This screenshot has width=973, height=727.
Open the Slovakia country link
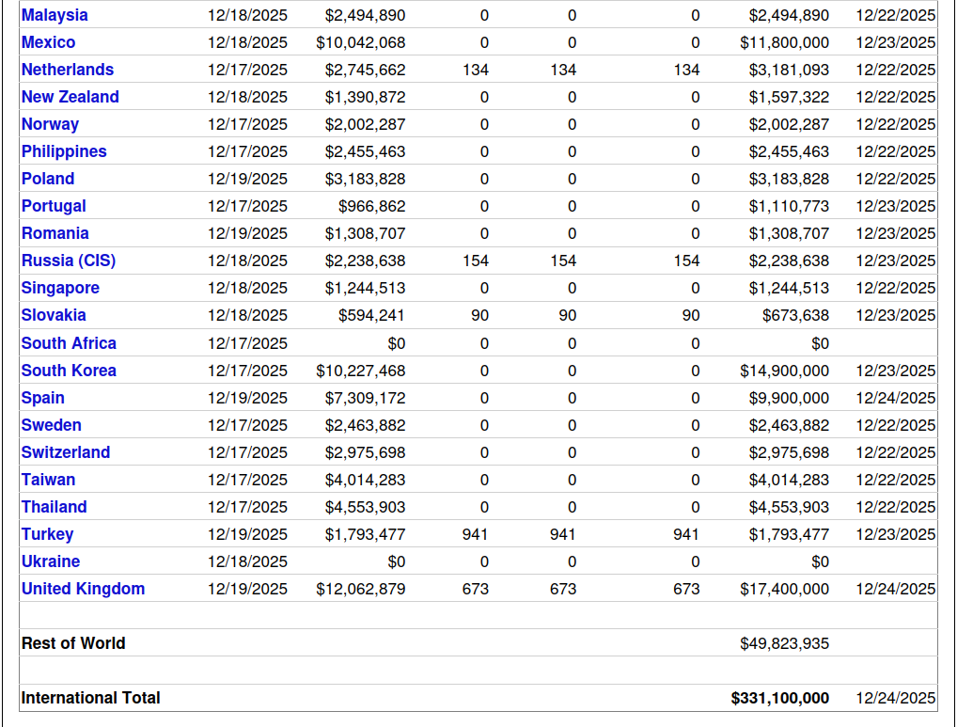(x=54, y=315)
